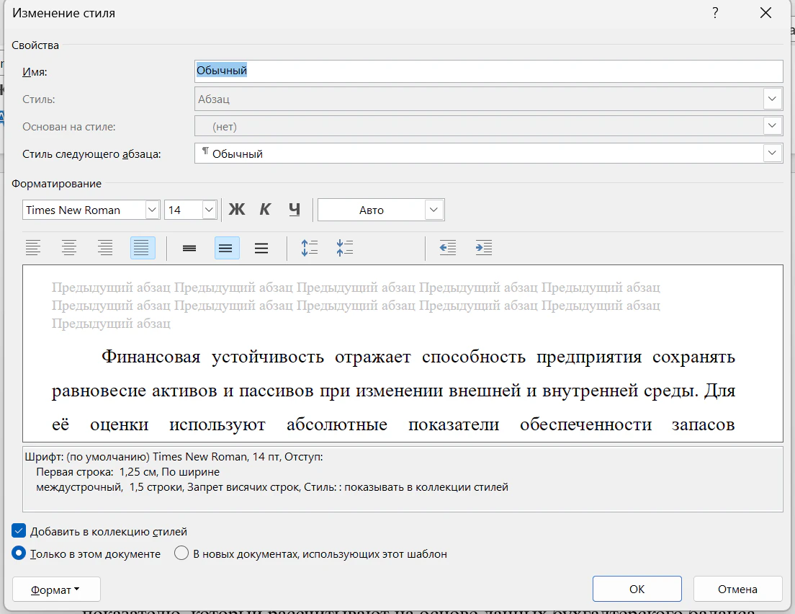Viewport: 795px width, 614px height.
Task: Confirm changes with OK button
Action: point(637,589)
